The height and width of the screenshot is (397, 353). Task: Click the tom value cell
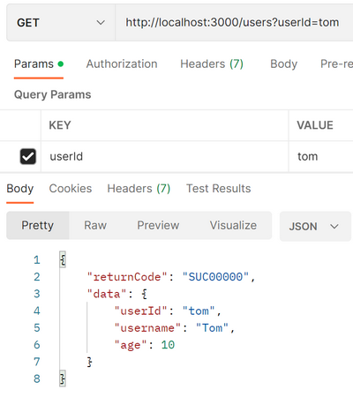(320, 156)
